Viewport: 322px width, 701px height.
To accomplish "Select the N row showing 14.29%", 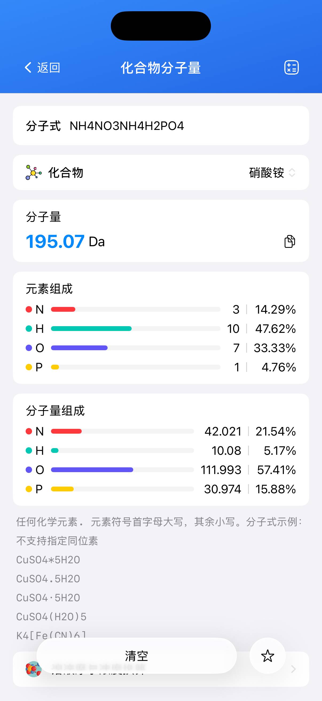I will tap(161, 309).
